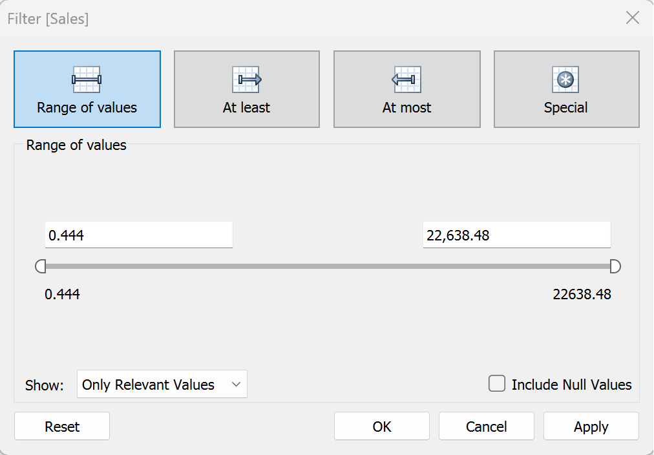Screen dimensions: 654x455
Task: Click the maximum value field showing 22,638.48
Action: (517, 235)
